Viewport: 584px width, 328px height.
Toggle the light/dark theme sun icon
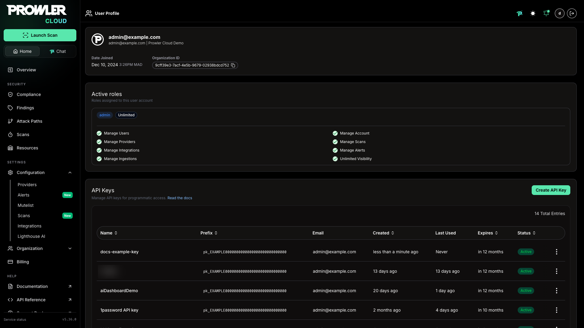click(533, 13)
